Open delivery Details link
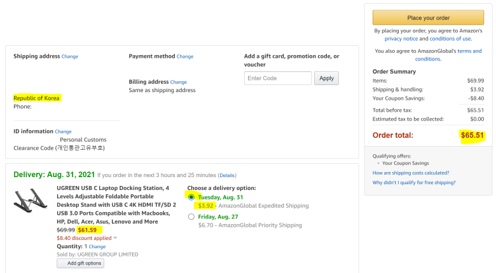This screenshot has height=273, width=496. point(227,175)
